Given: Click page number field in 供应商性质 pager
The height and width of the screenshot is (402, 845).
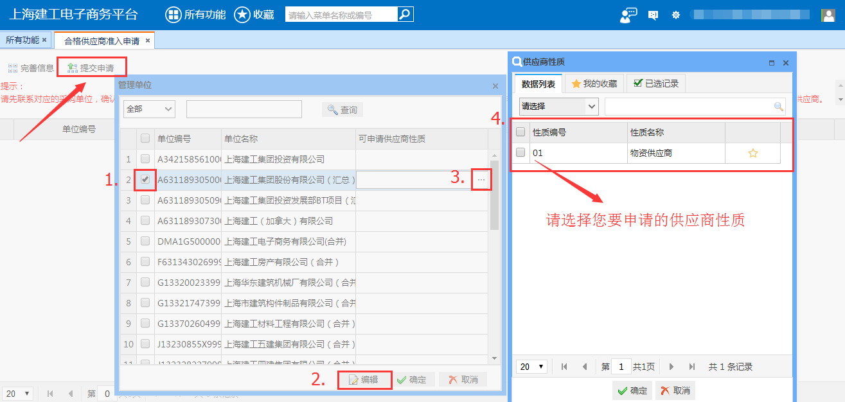Looking at the screenshot, I should point(621,367).
